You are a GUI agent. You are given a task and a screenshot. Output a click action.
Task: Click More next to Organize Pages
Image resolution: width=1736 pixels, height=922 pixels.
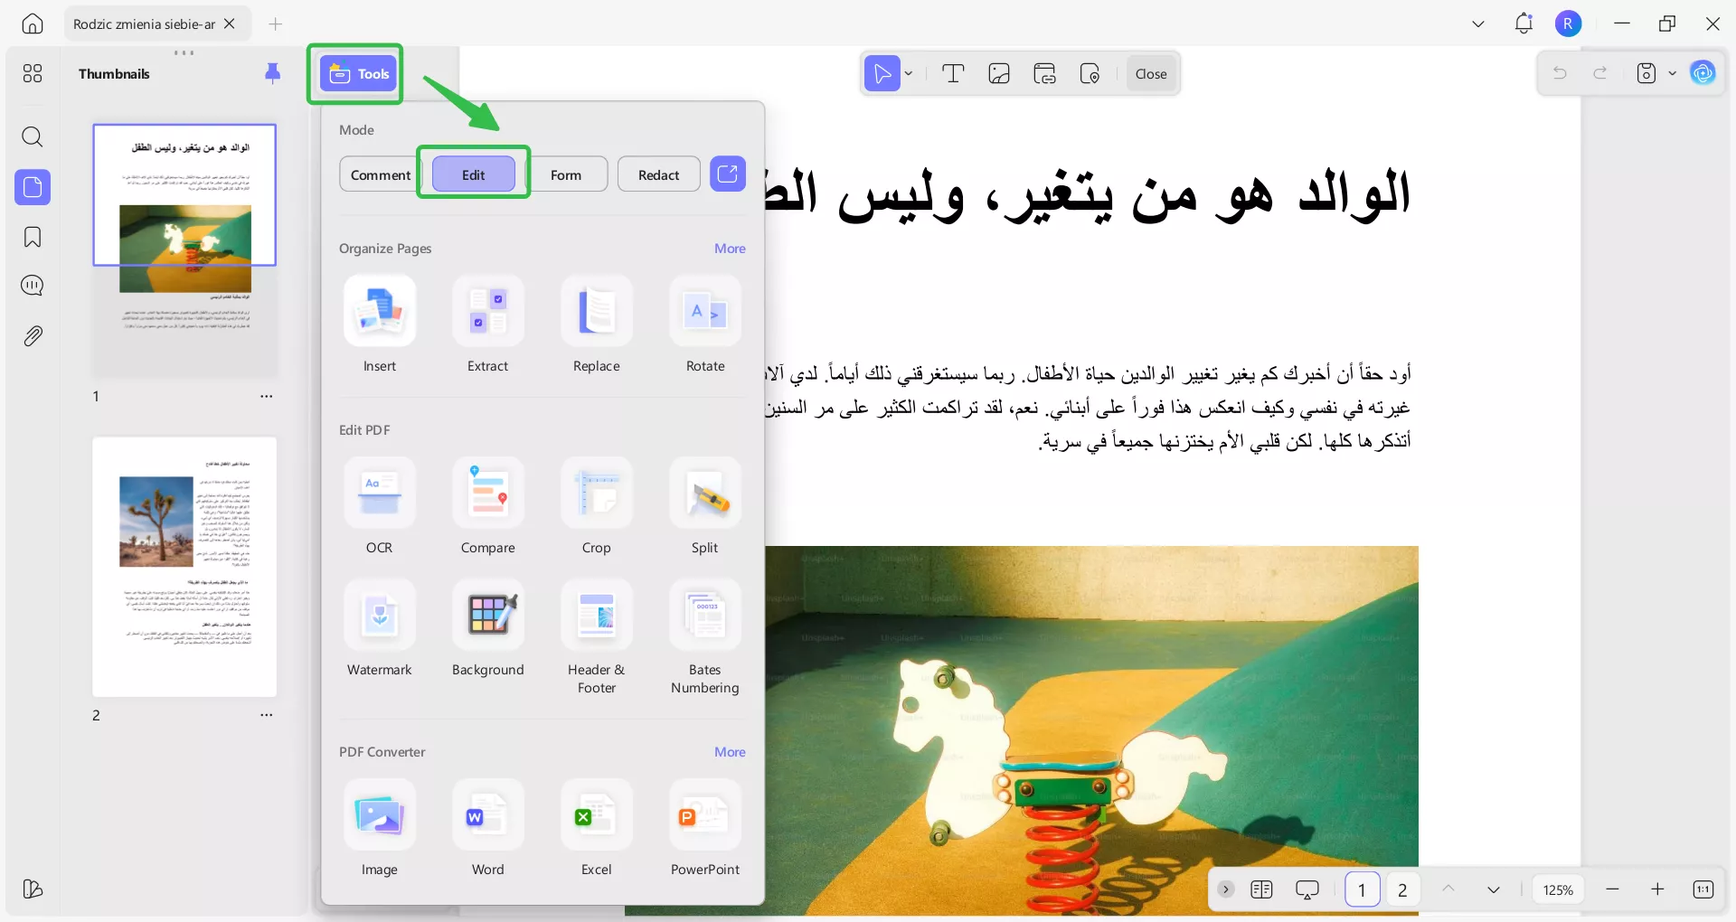point(729,249)
